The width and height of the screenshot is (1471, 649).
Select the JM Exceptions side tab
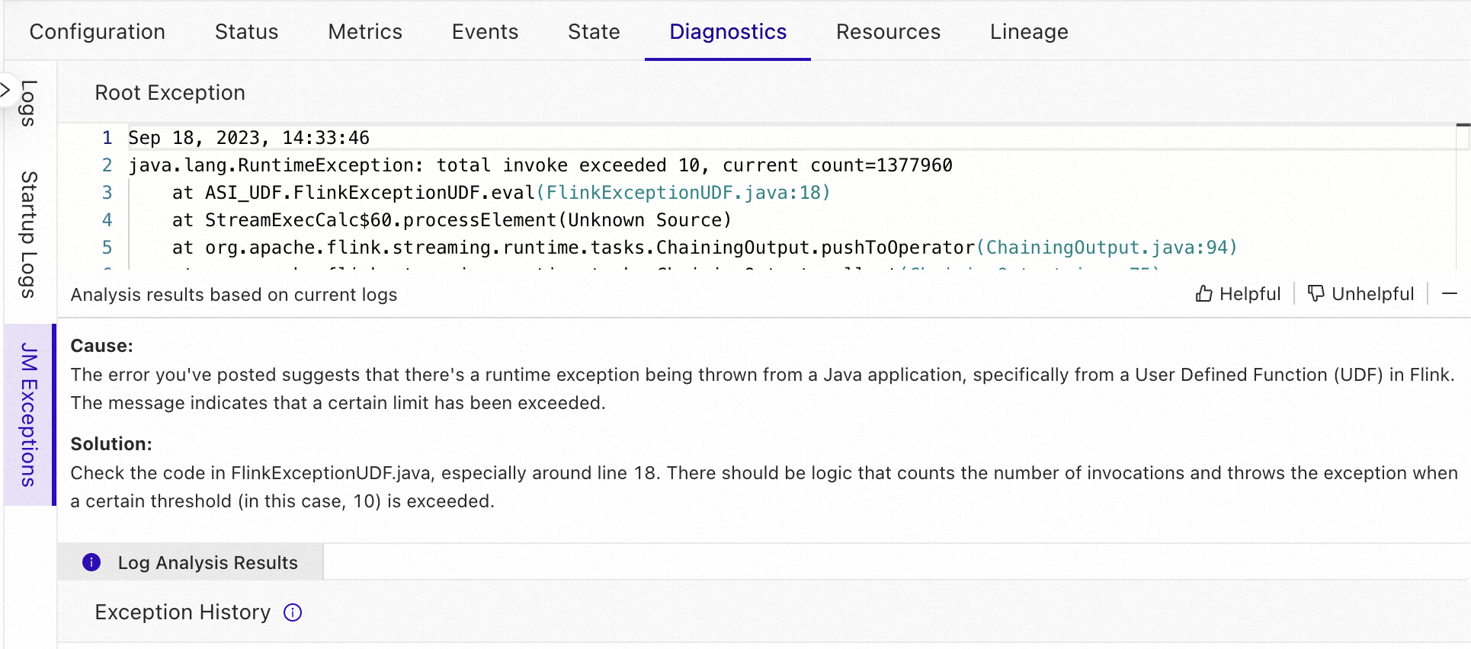point(29,414)
